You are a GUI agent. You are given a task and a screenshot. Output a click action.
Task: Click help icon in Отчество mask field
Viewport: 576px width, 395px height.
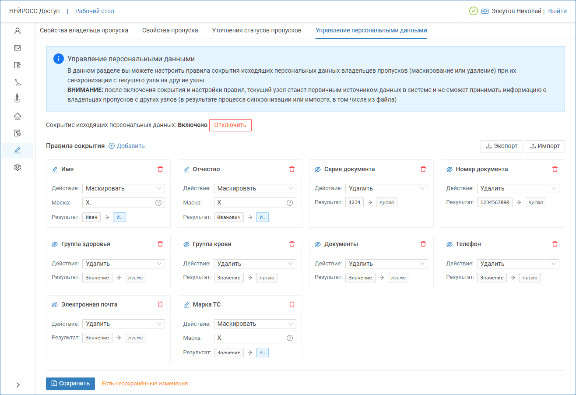click(289, 203)
